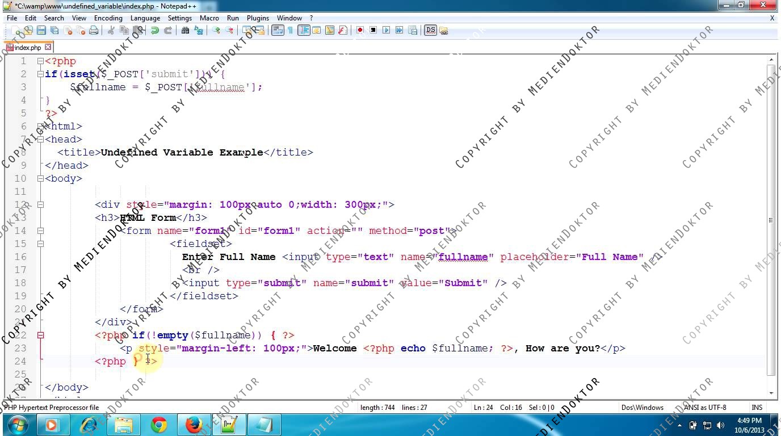Start macro recording with red circle
Viewport: 781px width, 436px height.
pyautogui.click(x=359, y=30)
